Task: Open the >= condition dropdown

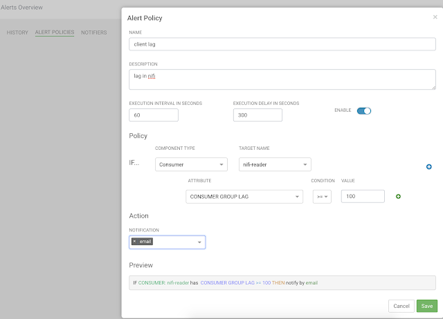Action: click(322, 196)
